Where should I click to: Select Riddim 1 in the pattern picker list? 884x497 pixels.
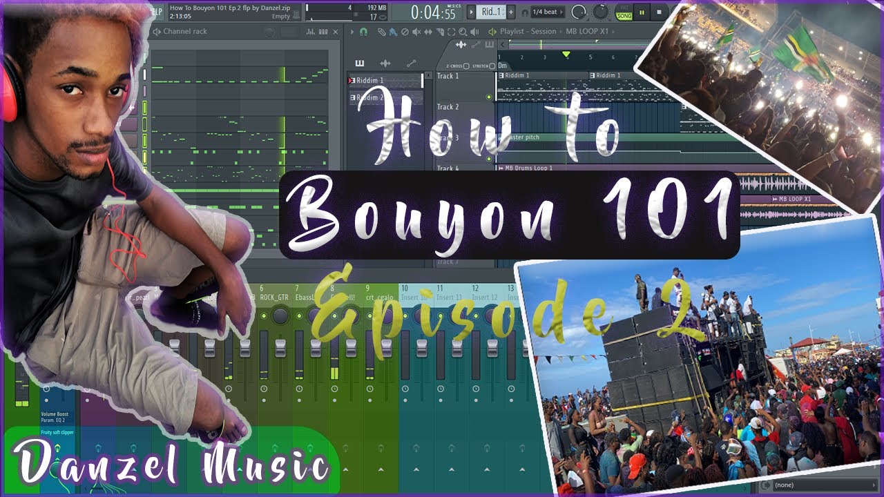pos(384,81)
